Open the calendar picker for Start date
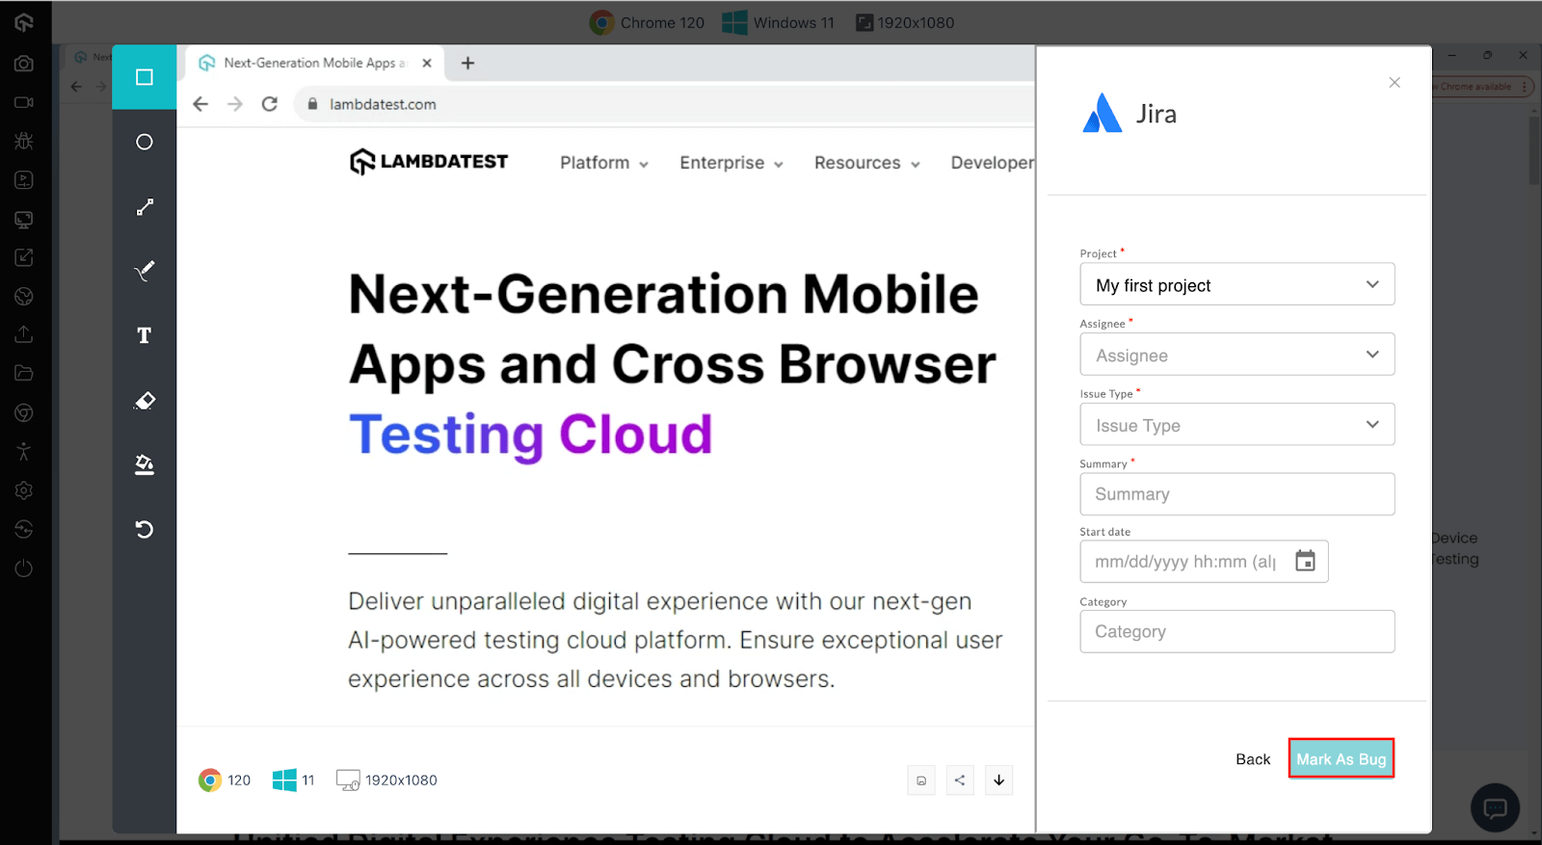The height and width of the screenshot is (845, 1542). 1305,561
